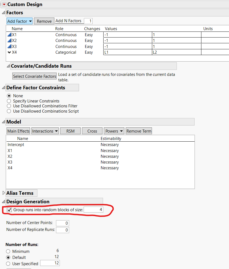Viewport: 229px width, 269px height.
Task: Select the X1 factor name
Action: point(14,35)
